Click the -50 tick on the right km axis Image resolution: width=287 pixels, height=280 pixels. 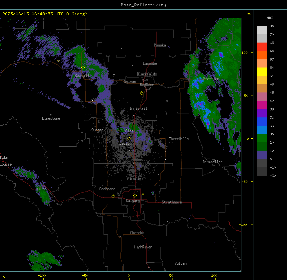coord(244,182)
